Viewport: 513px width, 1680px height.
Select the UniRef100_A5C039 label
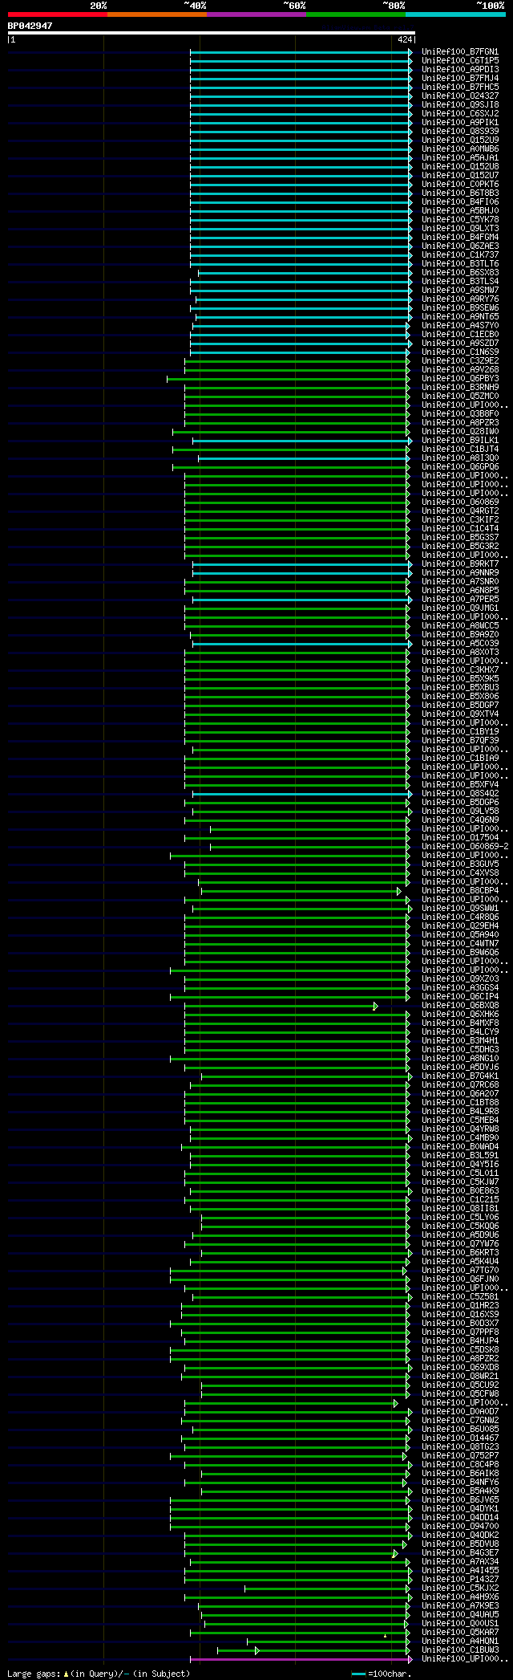[460, 644]
